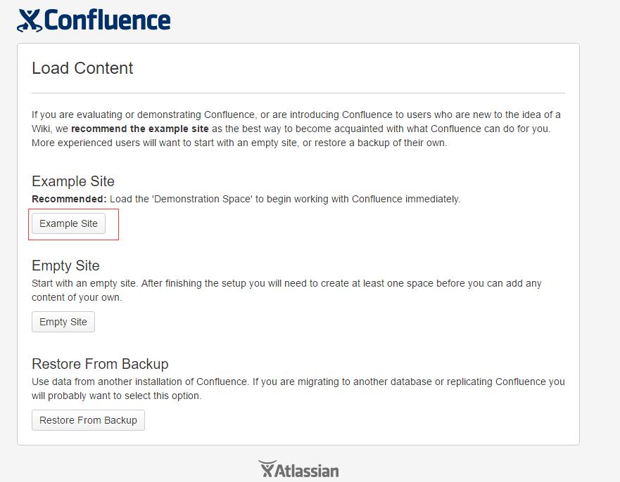The image size is (620, 482).
Task: Click the Example Site section heading
Action: 73,181
